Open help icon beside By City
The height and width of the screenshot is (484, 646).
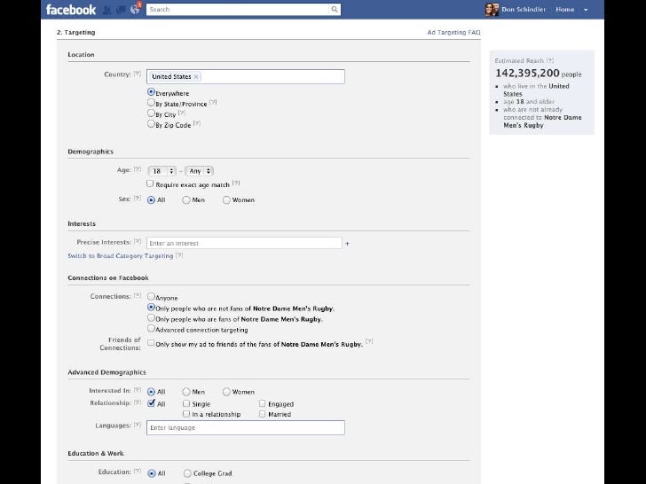click(x=182, y=113)
